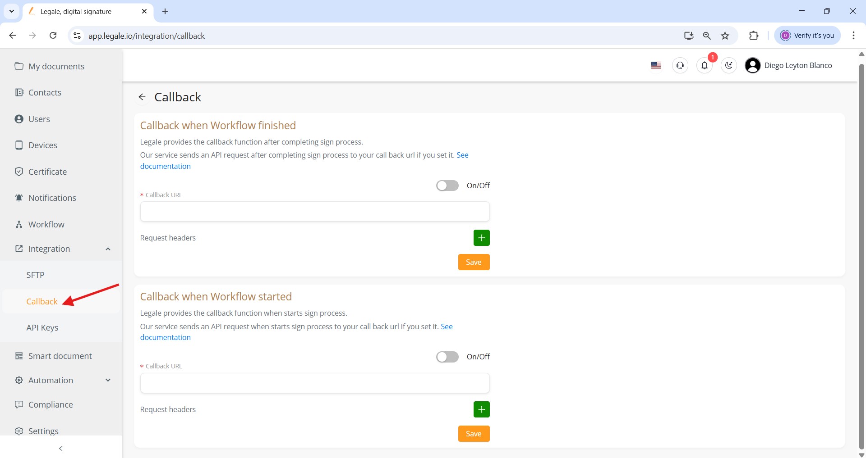
Task: Toggle Workflow started callback On/Off switch
Action: pyautogui.click(x=447, y=357)
